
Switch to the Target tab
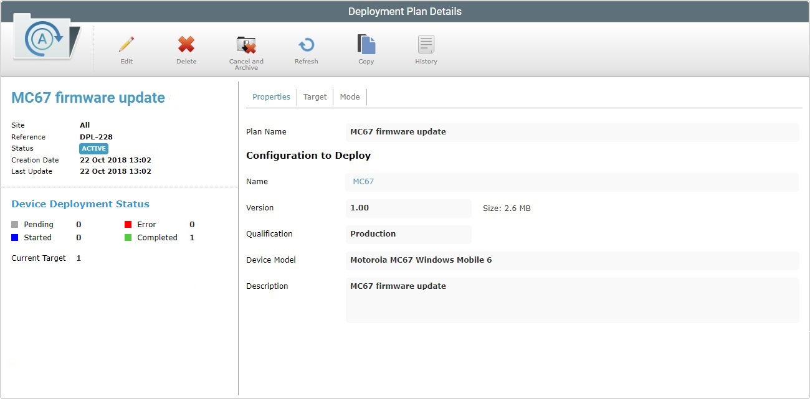coord(315,96)
